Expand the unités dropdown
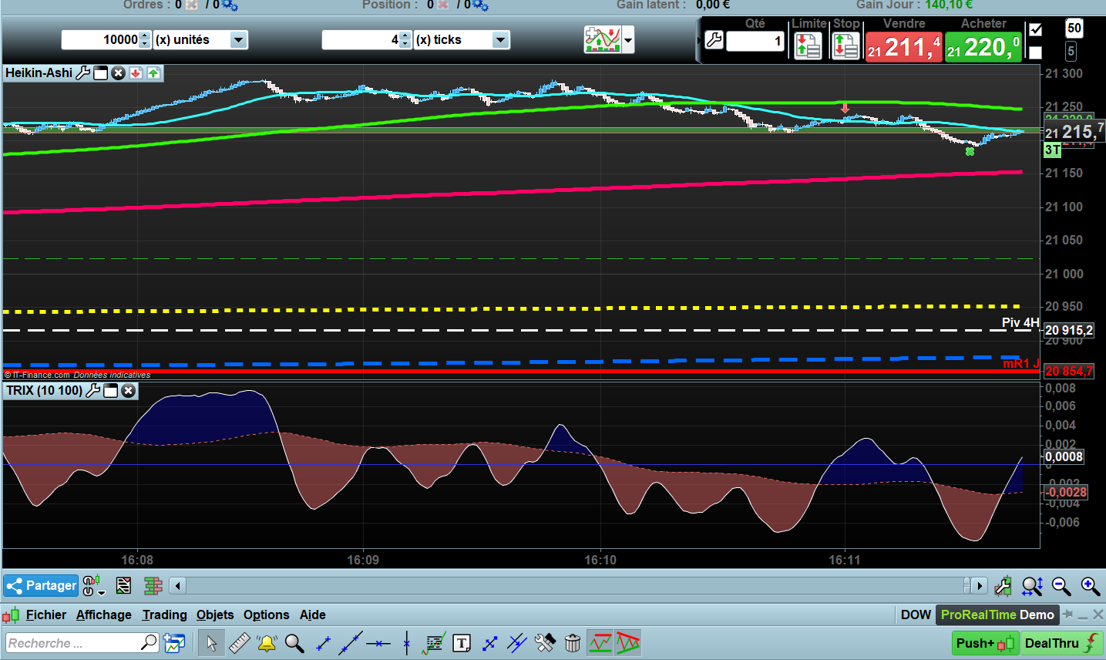 point(239,39)
